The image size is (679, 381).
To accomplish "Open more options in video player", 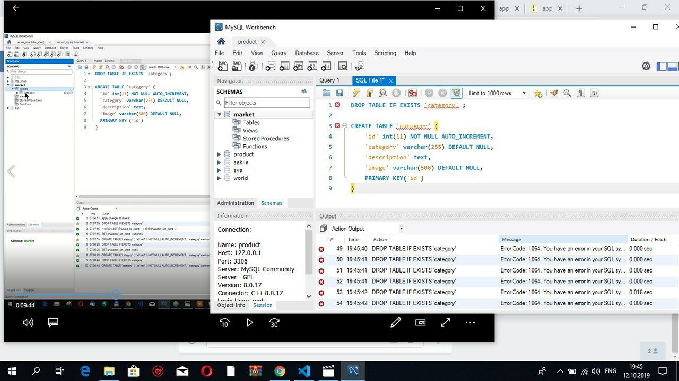I will (x=470, y=322).
